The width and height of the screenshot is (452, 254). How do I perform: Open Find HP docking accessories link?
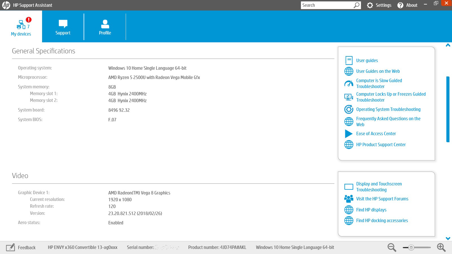pos(382,220)
